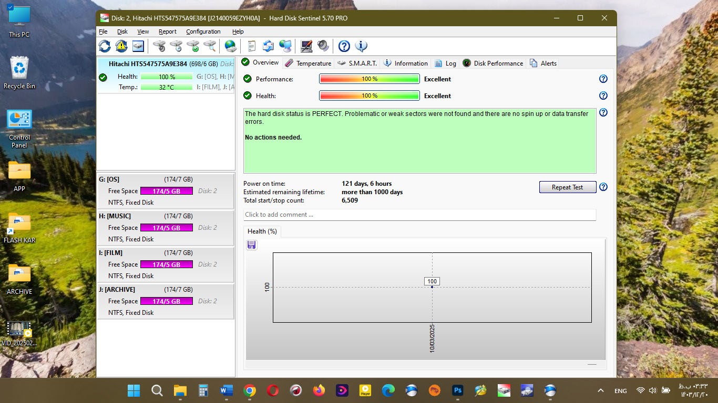
Task: Click the framed hard disk toolbar icon
Action: [x=138, y=46]
